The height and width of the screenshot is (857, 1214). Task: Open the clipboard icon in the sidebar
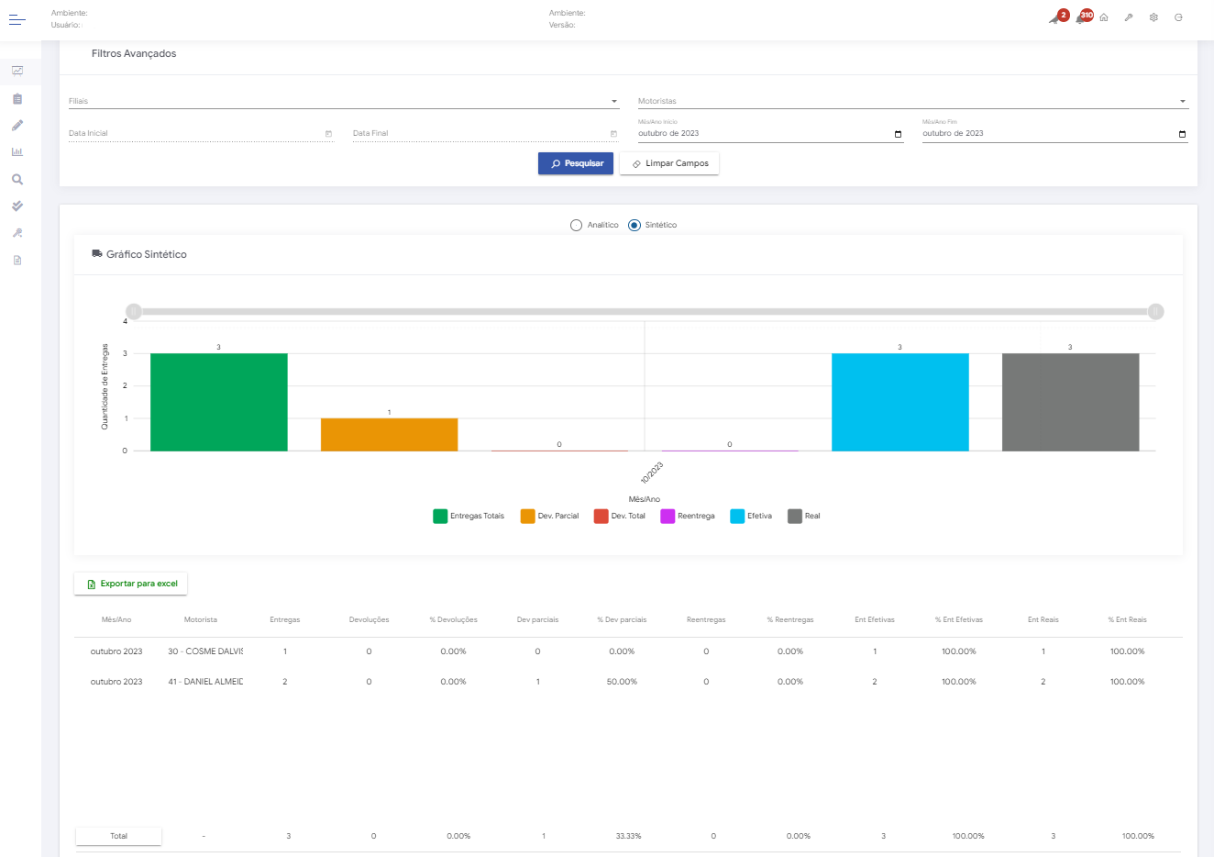click(x=17, y=99)
